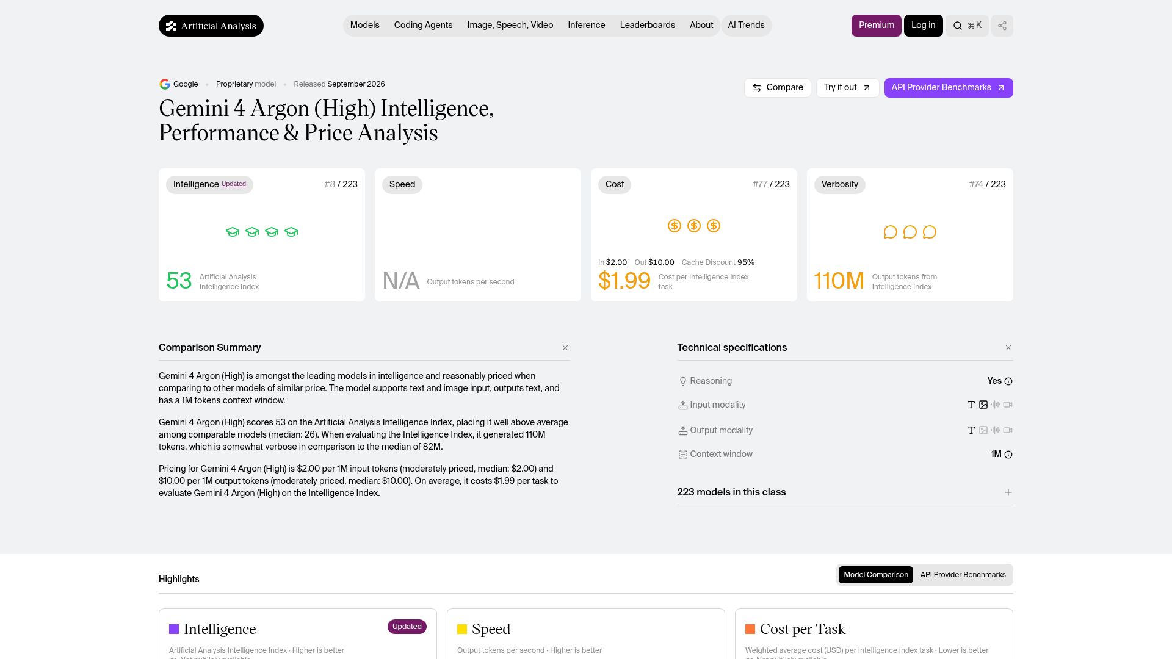This screenshot has height=659, width=1172.
Task: Click the Proprietary model label
Action: 246,84
